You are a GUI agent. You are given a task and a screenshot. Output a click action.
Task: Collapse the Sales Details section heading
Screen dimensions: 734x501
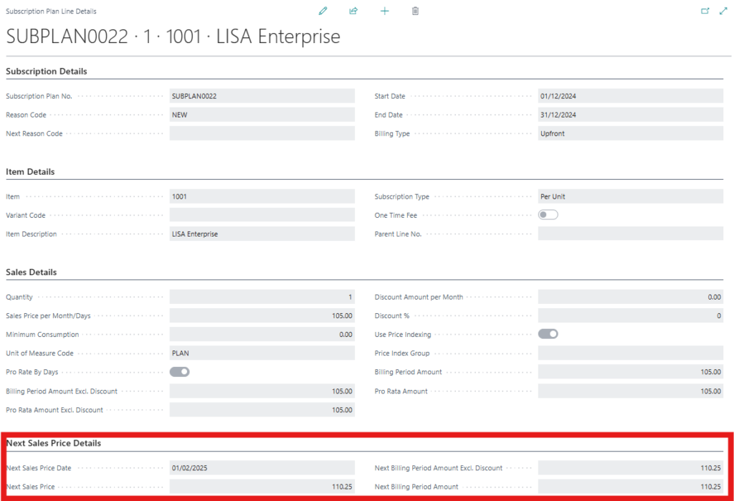[x=32, y=272]
